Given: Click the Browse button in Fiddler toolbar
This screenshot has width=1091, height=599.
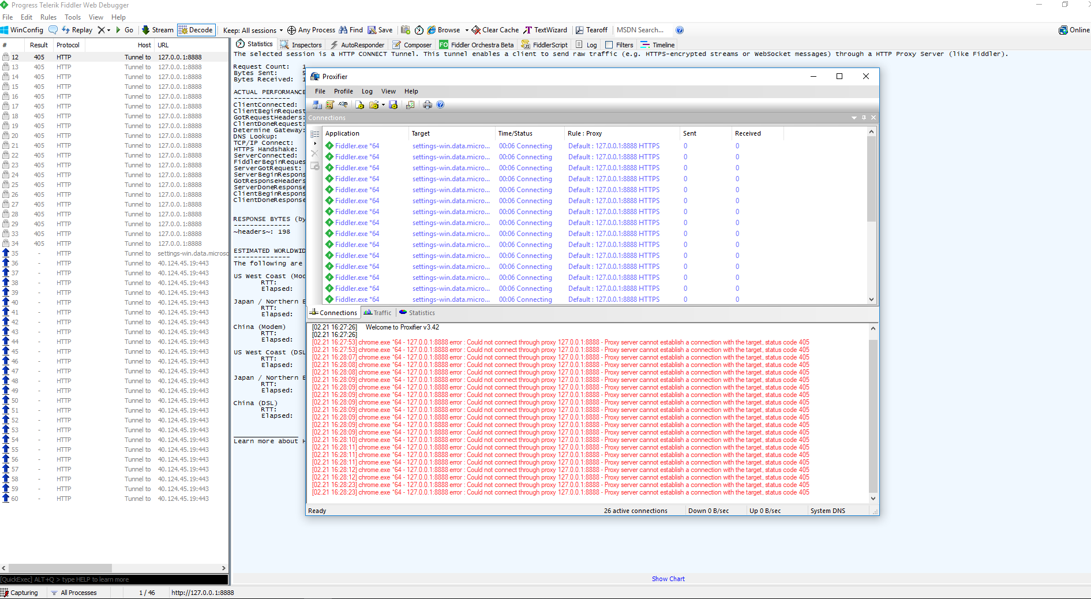Looking at the screenshot, I should pos(444,30).
